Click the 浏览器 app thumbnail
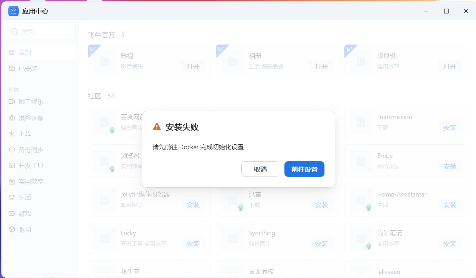Screen dimensions: 476x278 [x=104, y=161]
